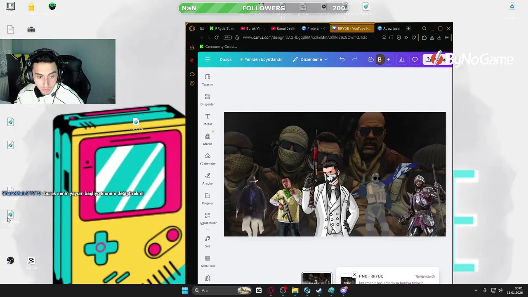Click the 'buraya tıklayın' download link
528x297 pixels.
coord(412,283)
